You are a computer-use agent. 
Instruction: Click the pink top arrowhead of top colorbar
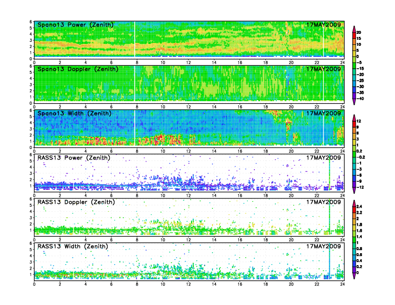click(354, 29)
